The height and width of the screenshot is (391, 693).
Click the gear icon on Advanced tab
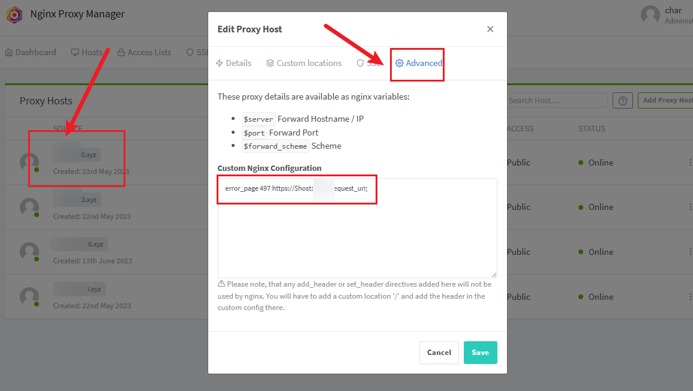(x=400, y=63)
